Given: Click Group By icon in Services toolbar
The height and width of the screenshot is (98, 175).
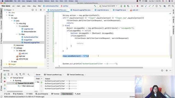Looking at the screenshot, I should (17, 74).
